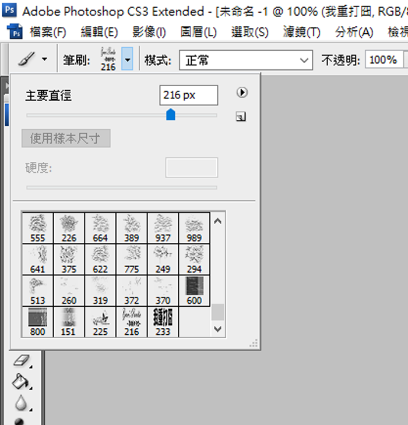This screenshot has width=408, height=425.
Task: Create new brush preset from this brush
Action: pos(241,116)
